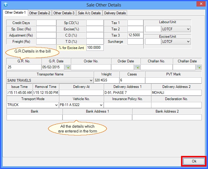Viewport: 208px width, 169px height.
Task: Expand the Labour/Unit LOTCF dropdown
Action: pyautogui.click(x=188, y=29)
